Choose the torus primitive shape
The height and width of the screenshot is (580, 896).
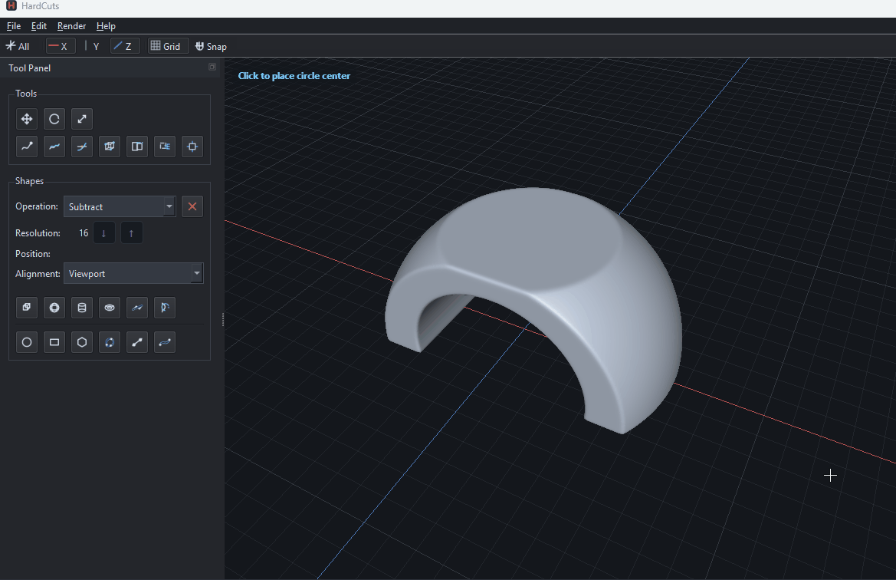[110, 308]
